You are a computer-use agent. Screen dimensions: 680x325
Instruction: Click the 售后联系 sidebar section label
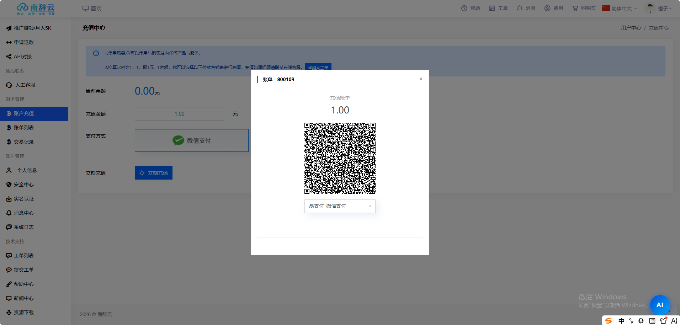click(x=15, y=71)
